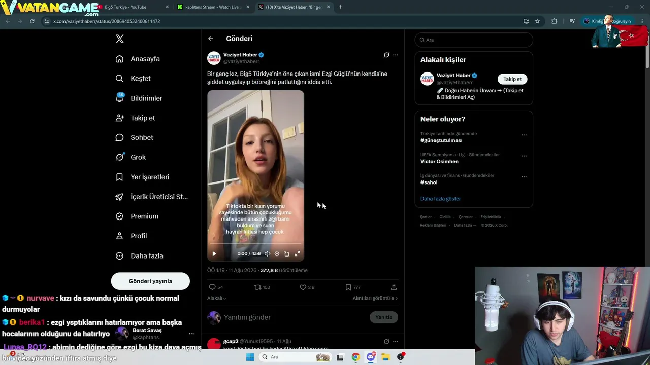
Task: Open File Explorer from the taskbar
Action: point(385,357)
